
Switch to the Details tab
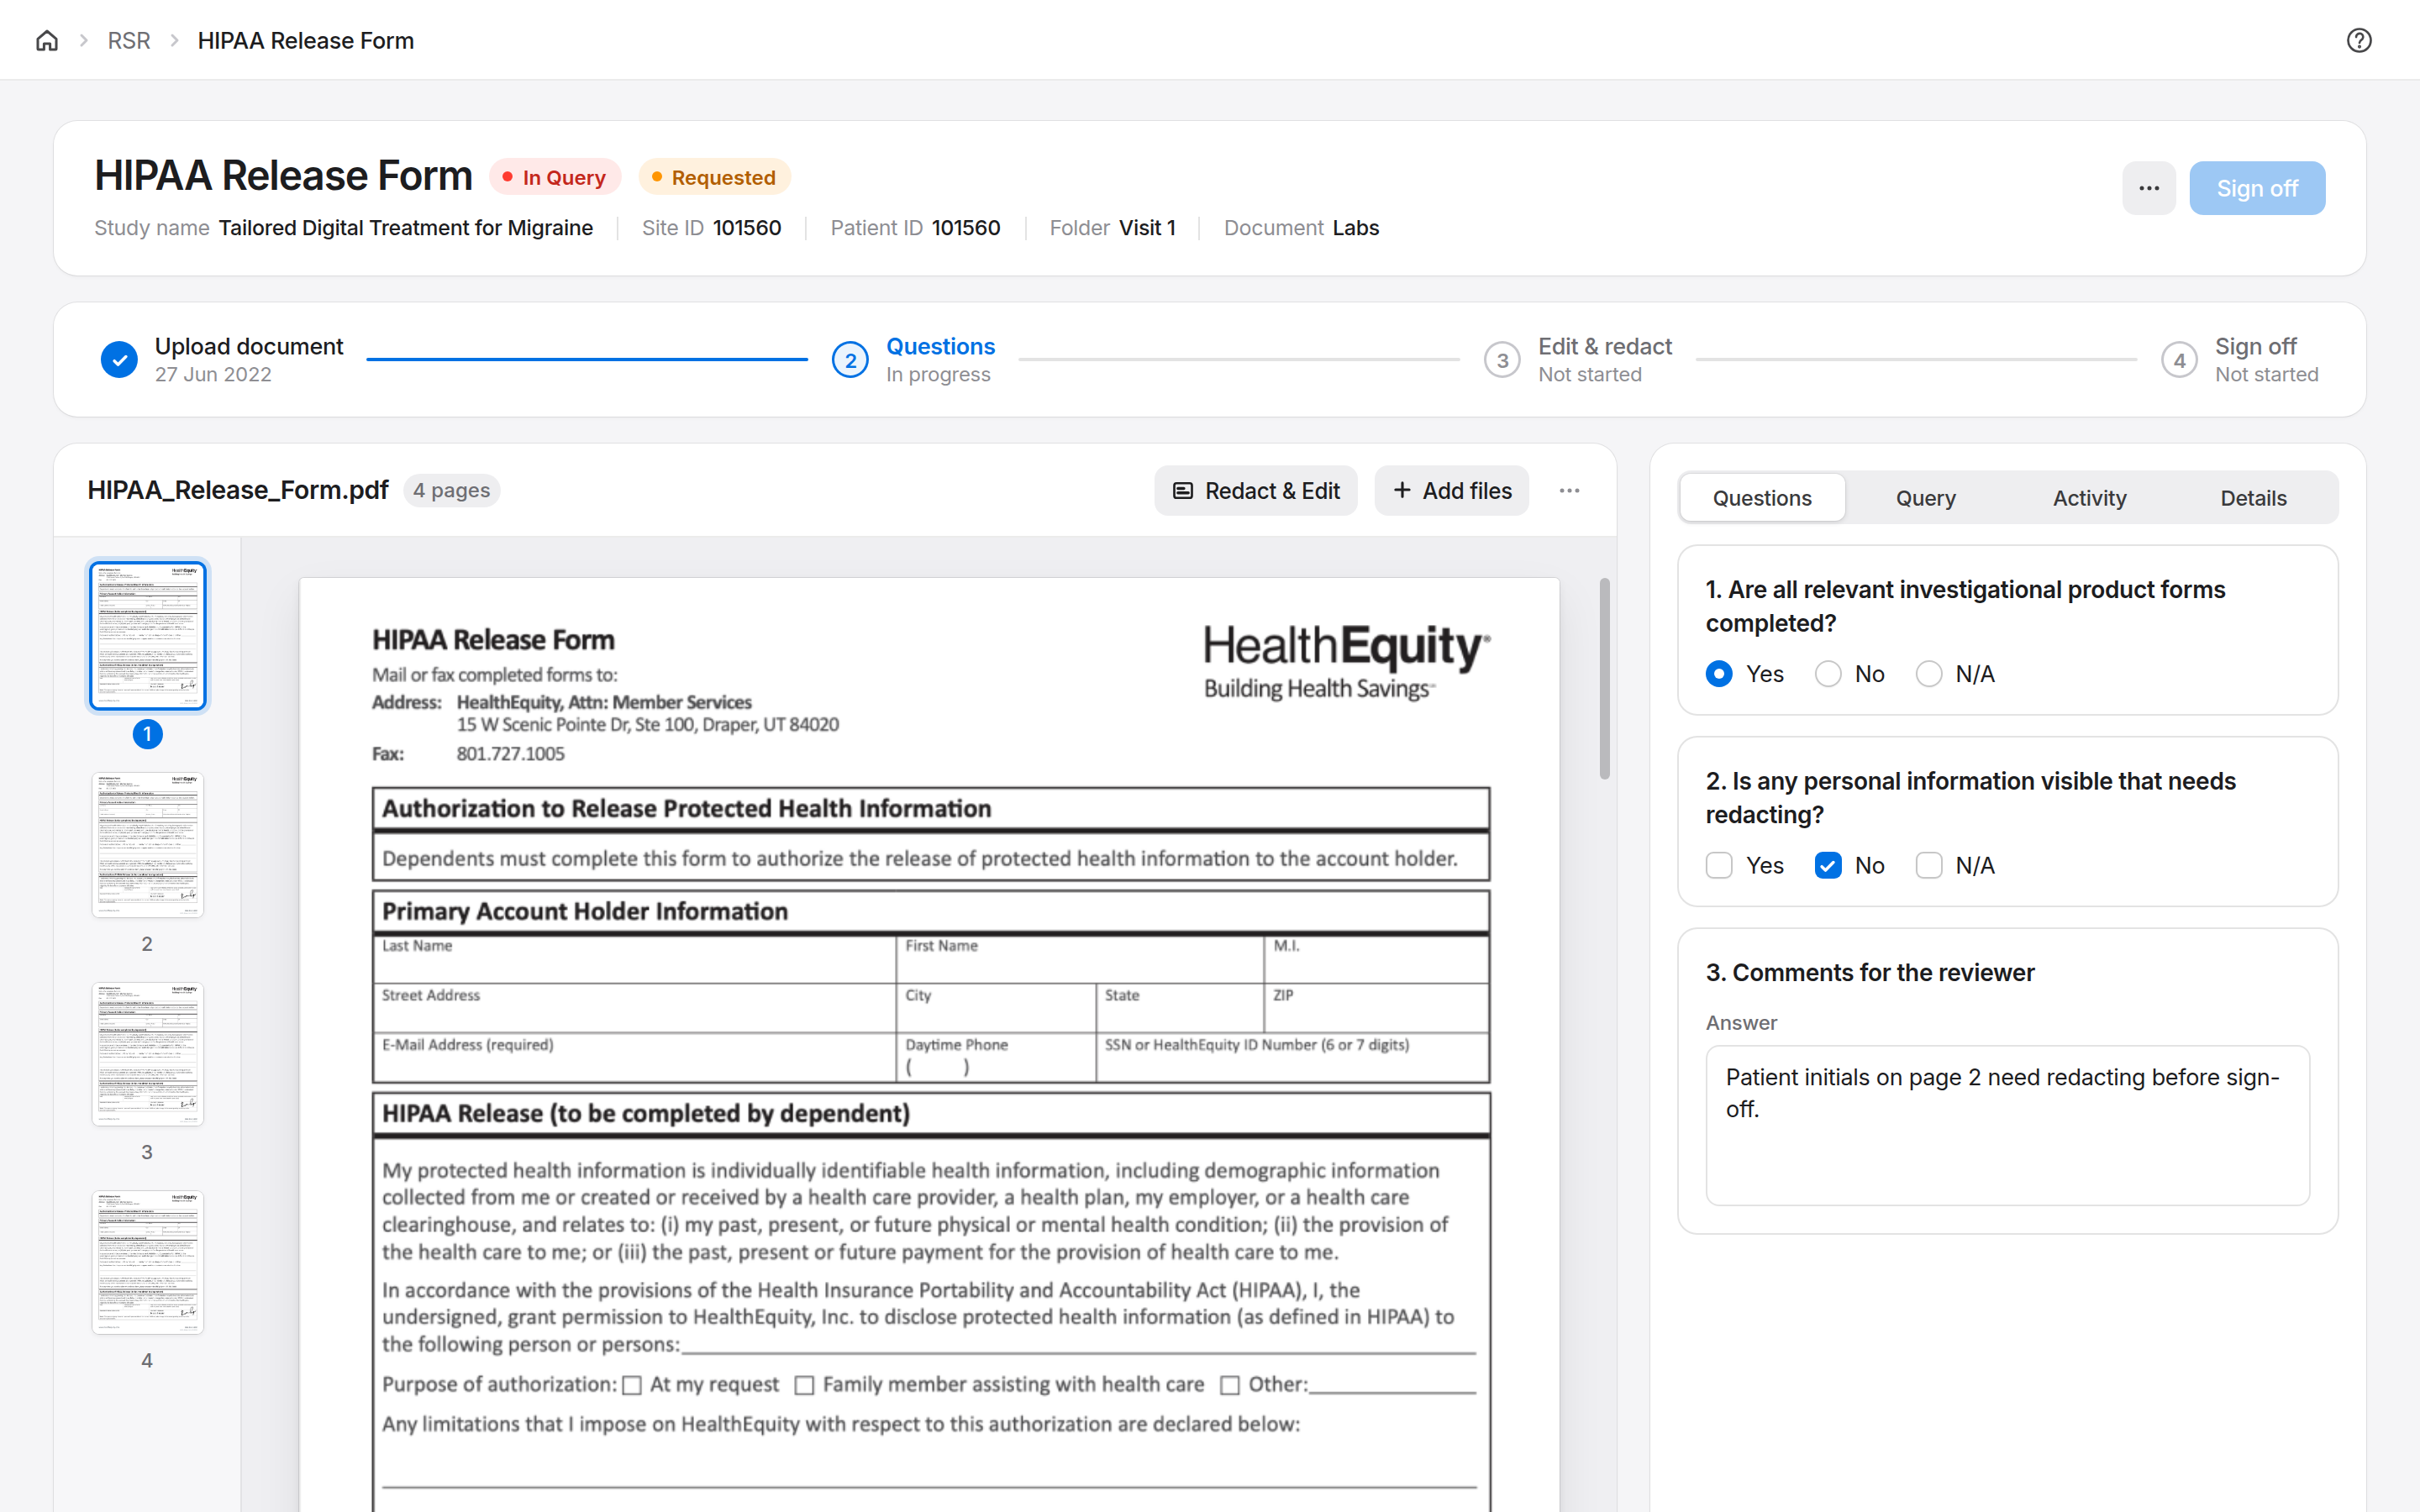[2253, 498]
